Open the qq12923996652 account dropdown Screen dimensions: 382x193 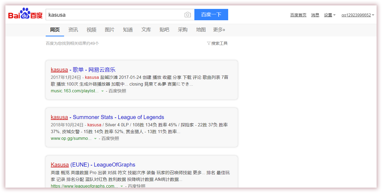(358, 15)
